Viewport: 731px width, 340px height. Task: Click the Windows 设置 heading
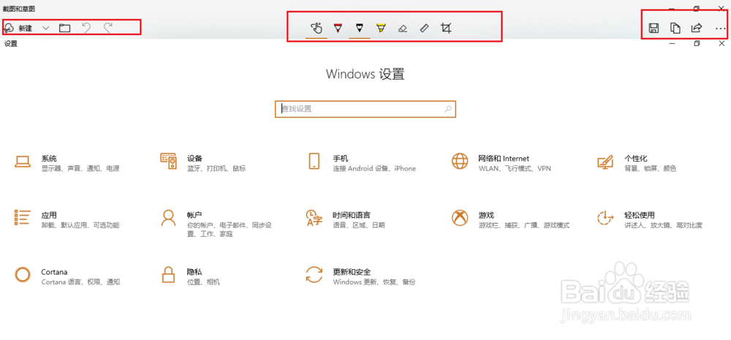(x=365, y=74)
